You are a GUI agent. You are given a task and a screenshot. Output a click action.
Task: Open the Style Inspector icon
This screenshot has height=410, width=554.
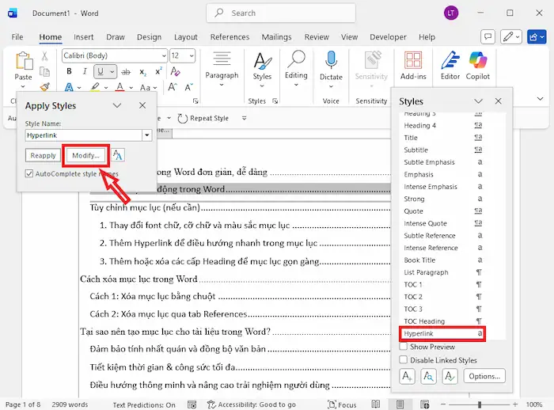[428, 377]
